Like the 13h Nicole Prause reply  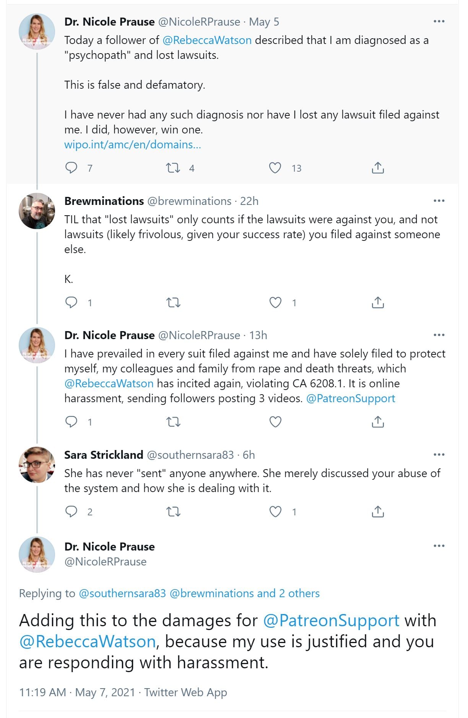click(275, 422)
